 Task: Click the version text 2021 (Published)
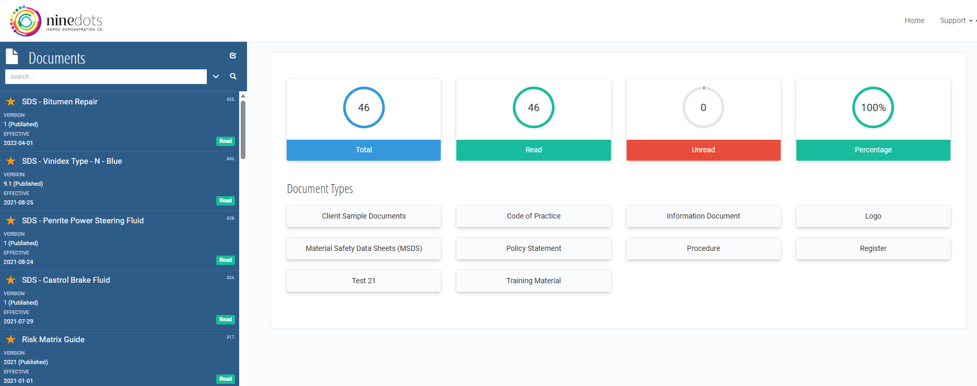26,362
